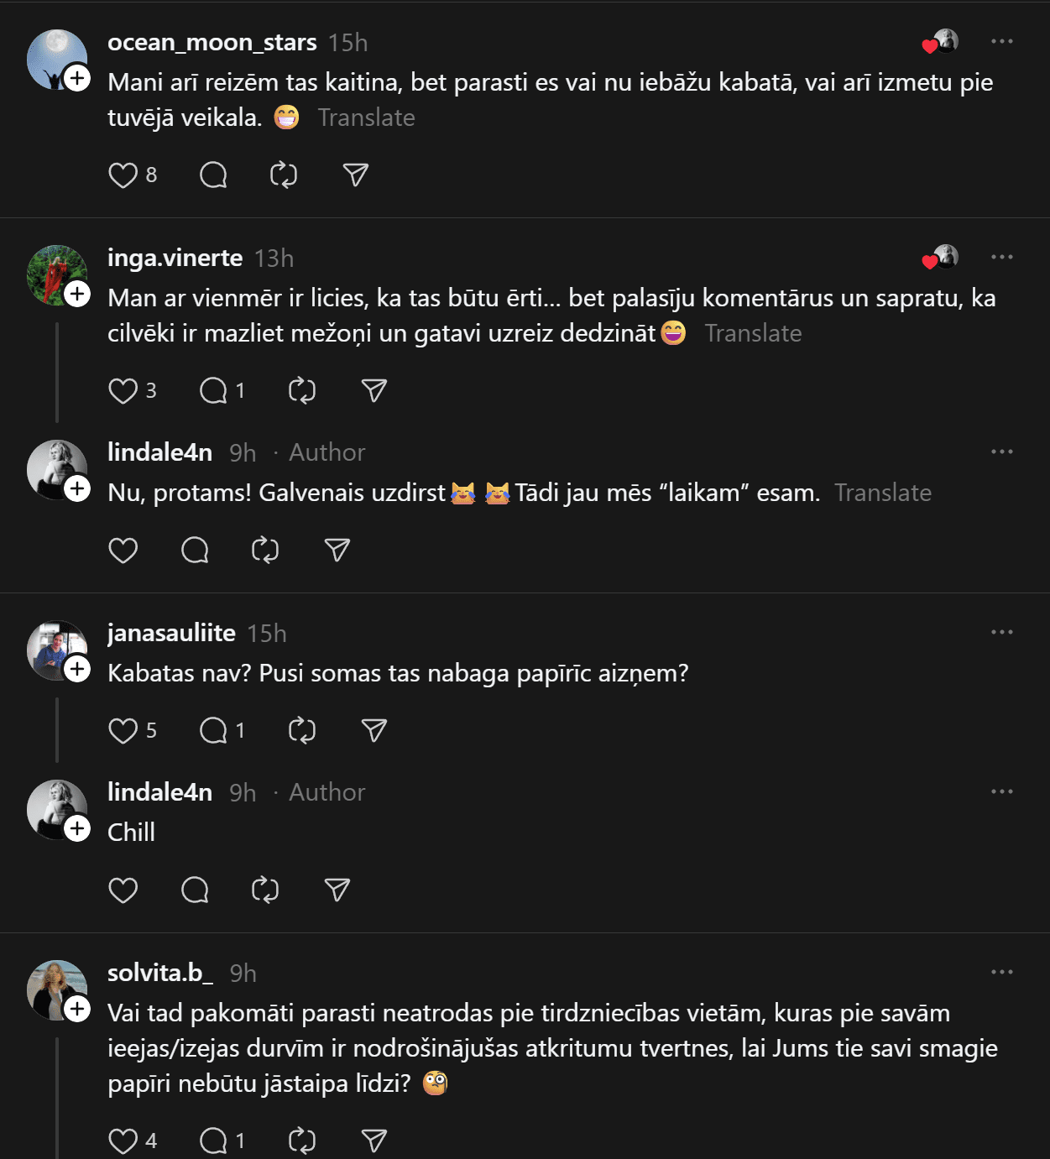Repost lindale4n's "Chill" reply
This screenshot has width=1050, height=1159.
pyautogui.click(x=265, y=890)
